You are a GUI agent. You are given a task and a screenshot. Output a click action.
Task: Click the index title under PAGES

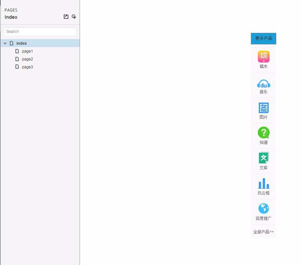(x=11, y=17)
